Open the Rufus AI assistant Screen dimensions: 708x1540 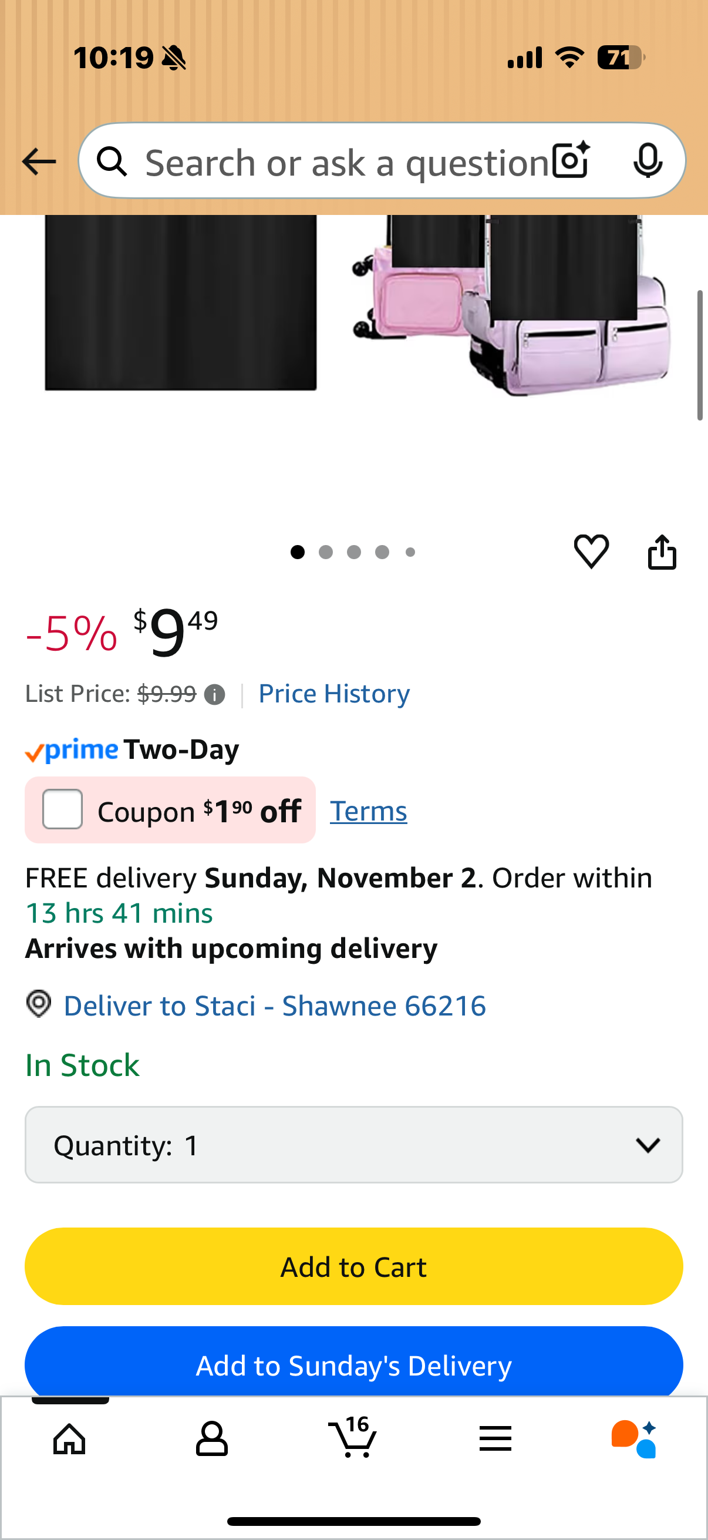click(x=635, y=1438)
